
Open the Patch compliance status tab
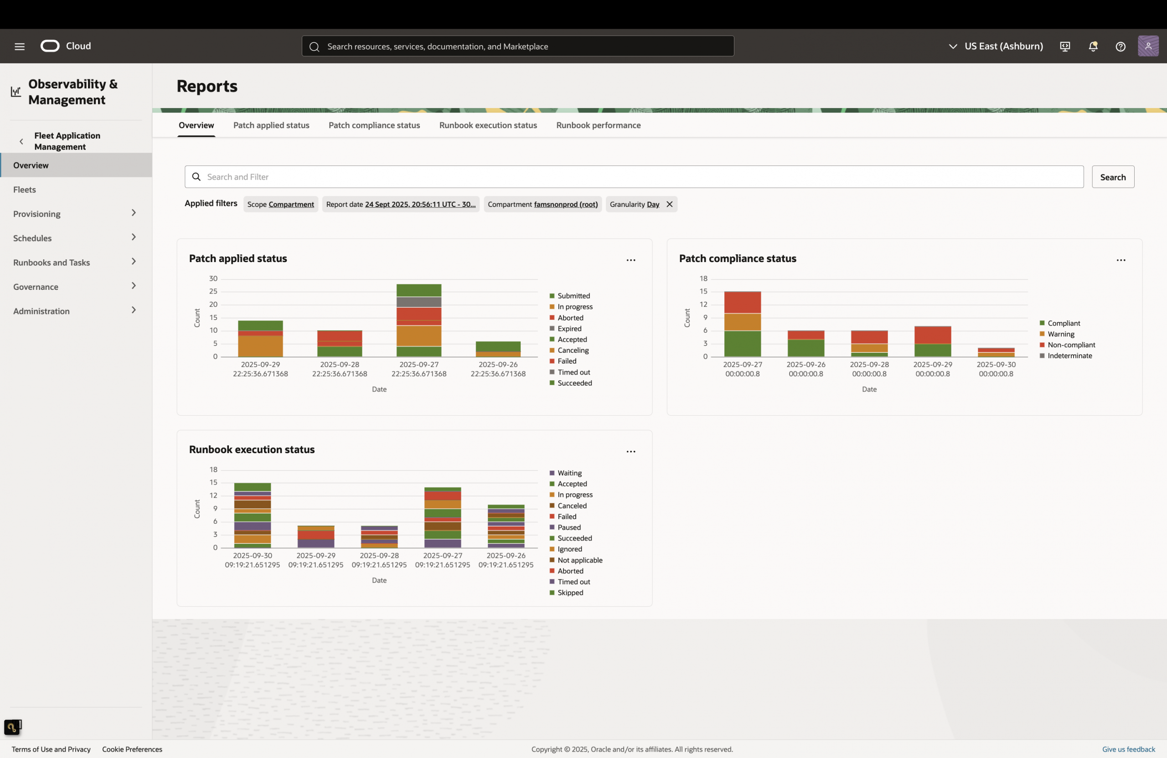tap(374, 125)
